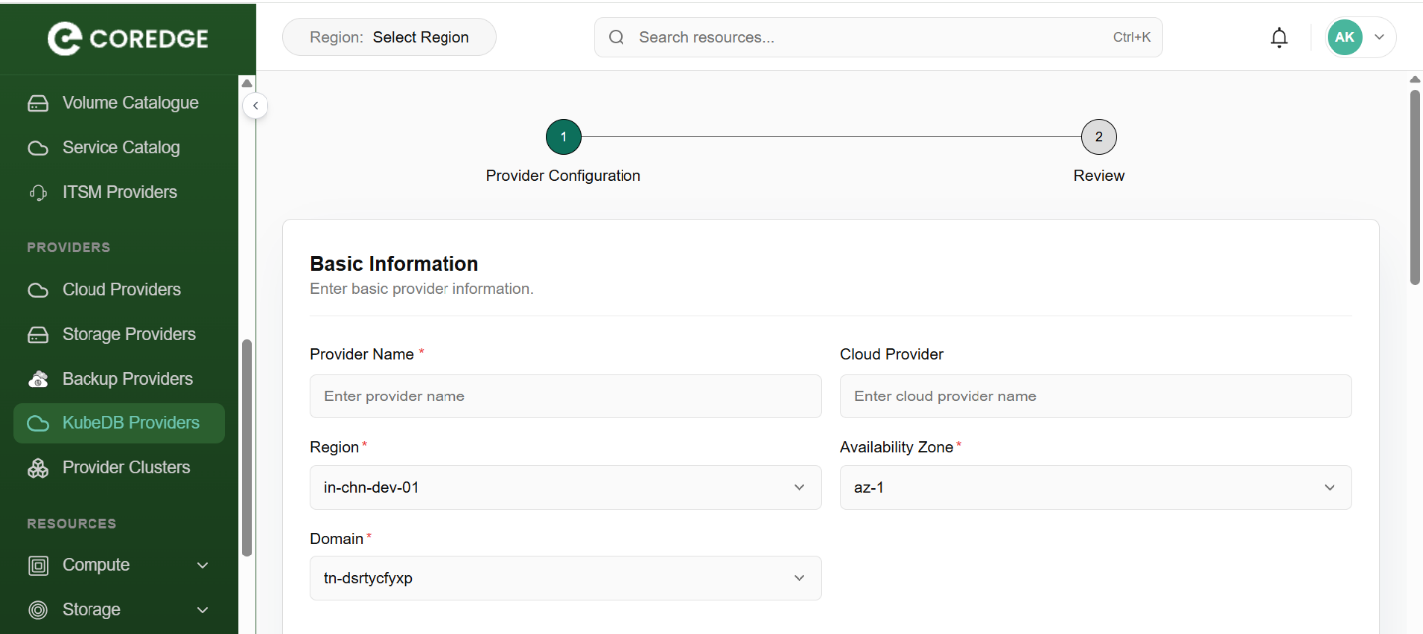The height and width of the screenshot is (634, 1423).
Task: Click the Volume Catalogue sidebar icon
Action: coord(38,103)
